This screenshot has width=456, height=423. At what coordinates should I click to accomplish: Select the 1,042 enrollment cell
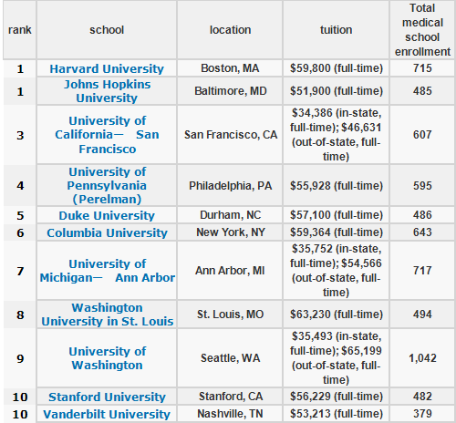coord(422,358)
